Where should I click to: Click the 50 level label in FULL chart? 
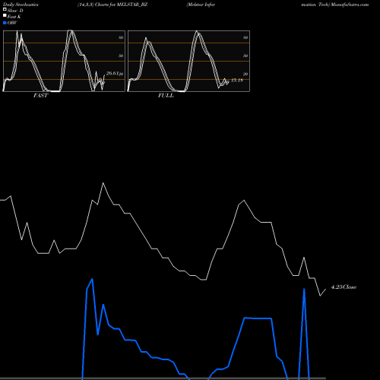pyautogui.click(x=245, y=55)
